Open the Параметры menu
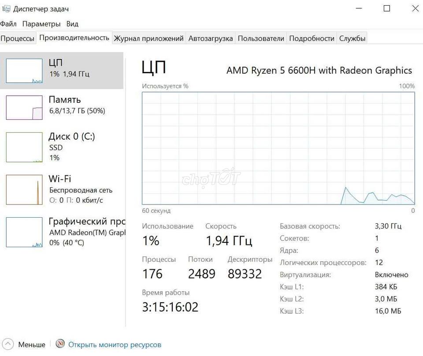The height and width of the screenshot is (356, 423). [41, 24]
